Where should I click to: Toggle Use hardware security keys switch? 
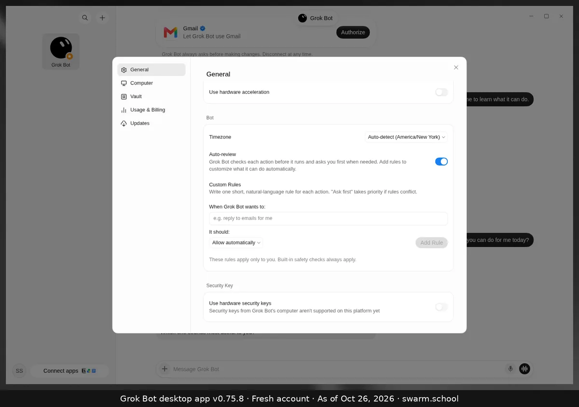tap(441, 307)
